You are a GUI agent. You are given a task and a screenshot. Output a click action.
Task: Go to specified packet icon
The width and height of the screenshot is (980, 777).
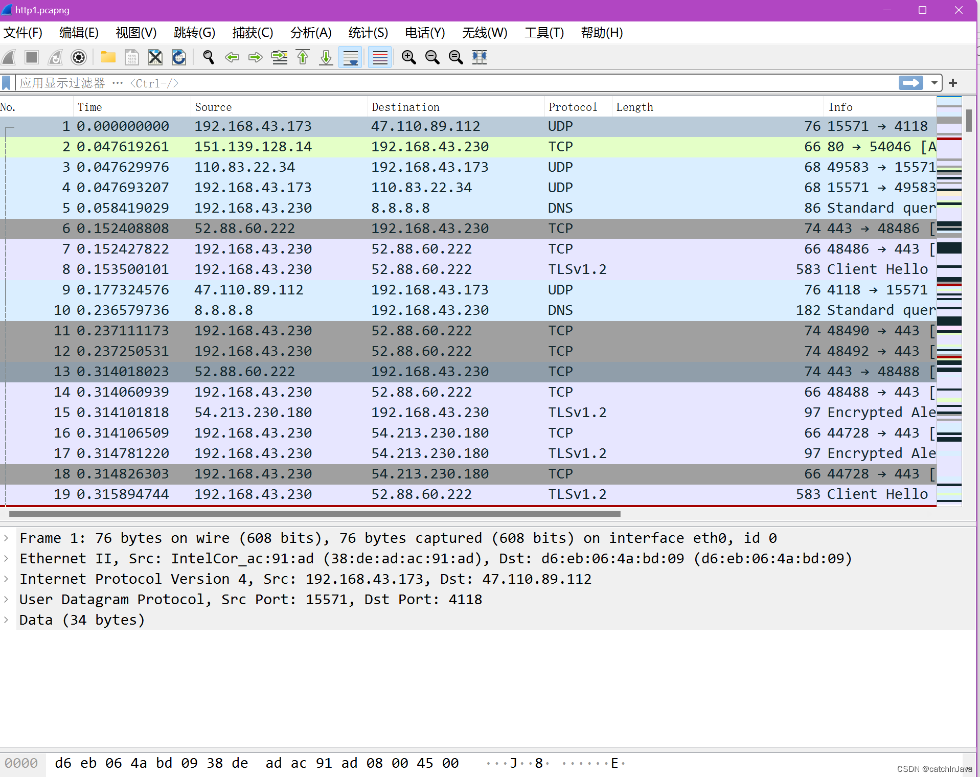click(279, 57)
